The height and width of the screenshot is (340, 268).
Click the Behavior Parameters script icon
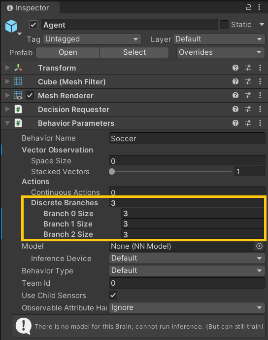pos(18,123)
